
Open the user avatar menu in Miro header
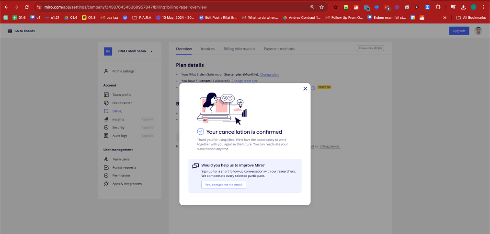point(478,31)
